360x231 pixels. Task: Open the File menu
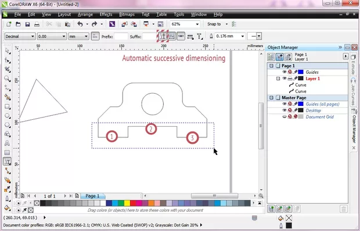click(17, 15)
